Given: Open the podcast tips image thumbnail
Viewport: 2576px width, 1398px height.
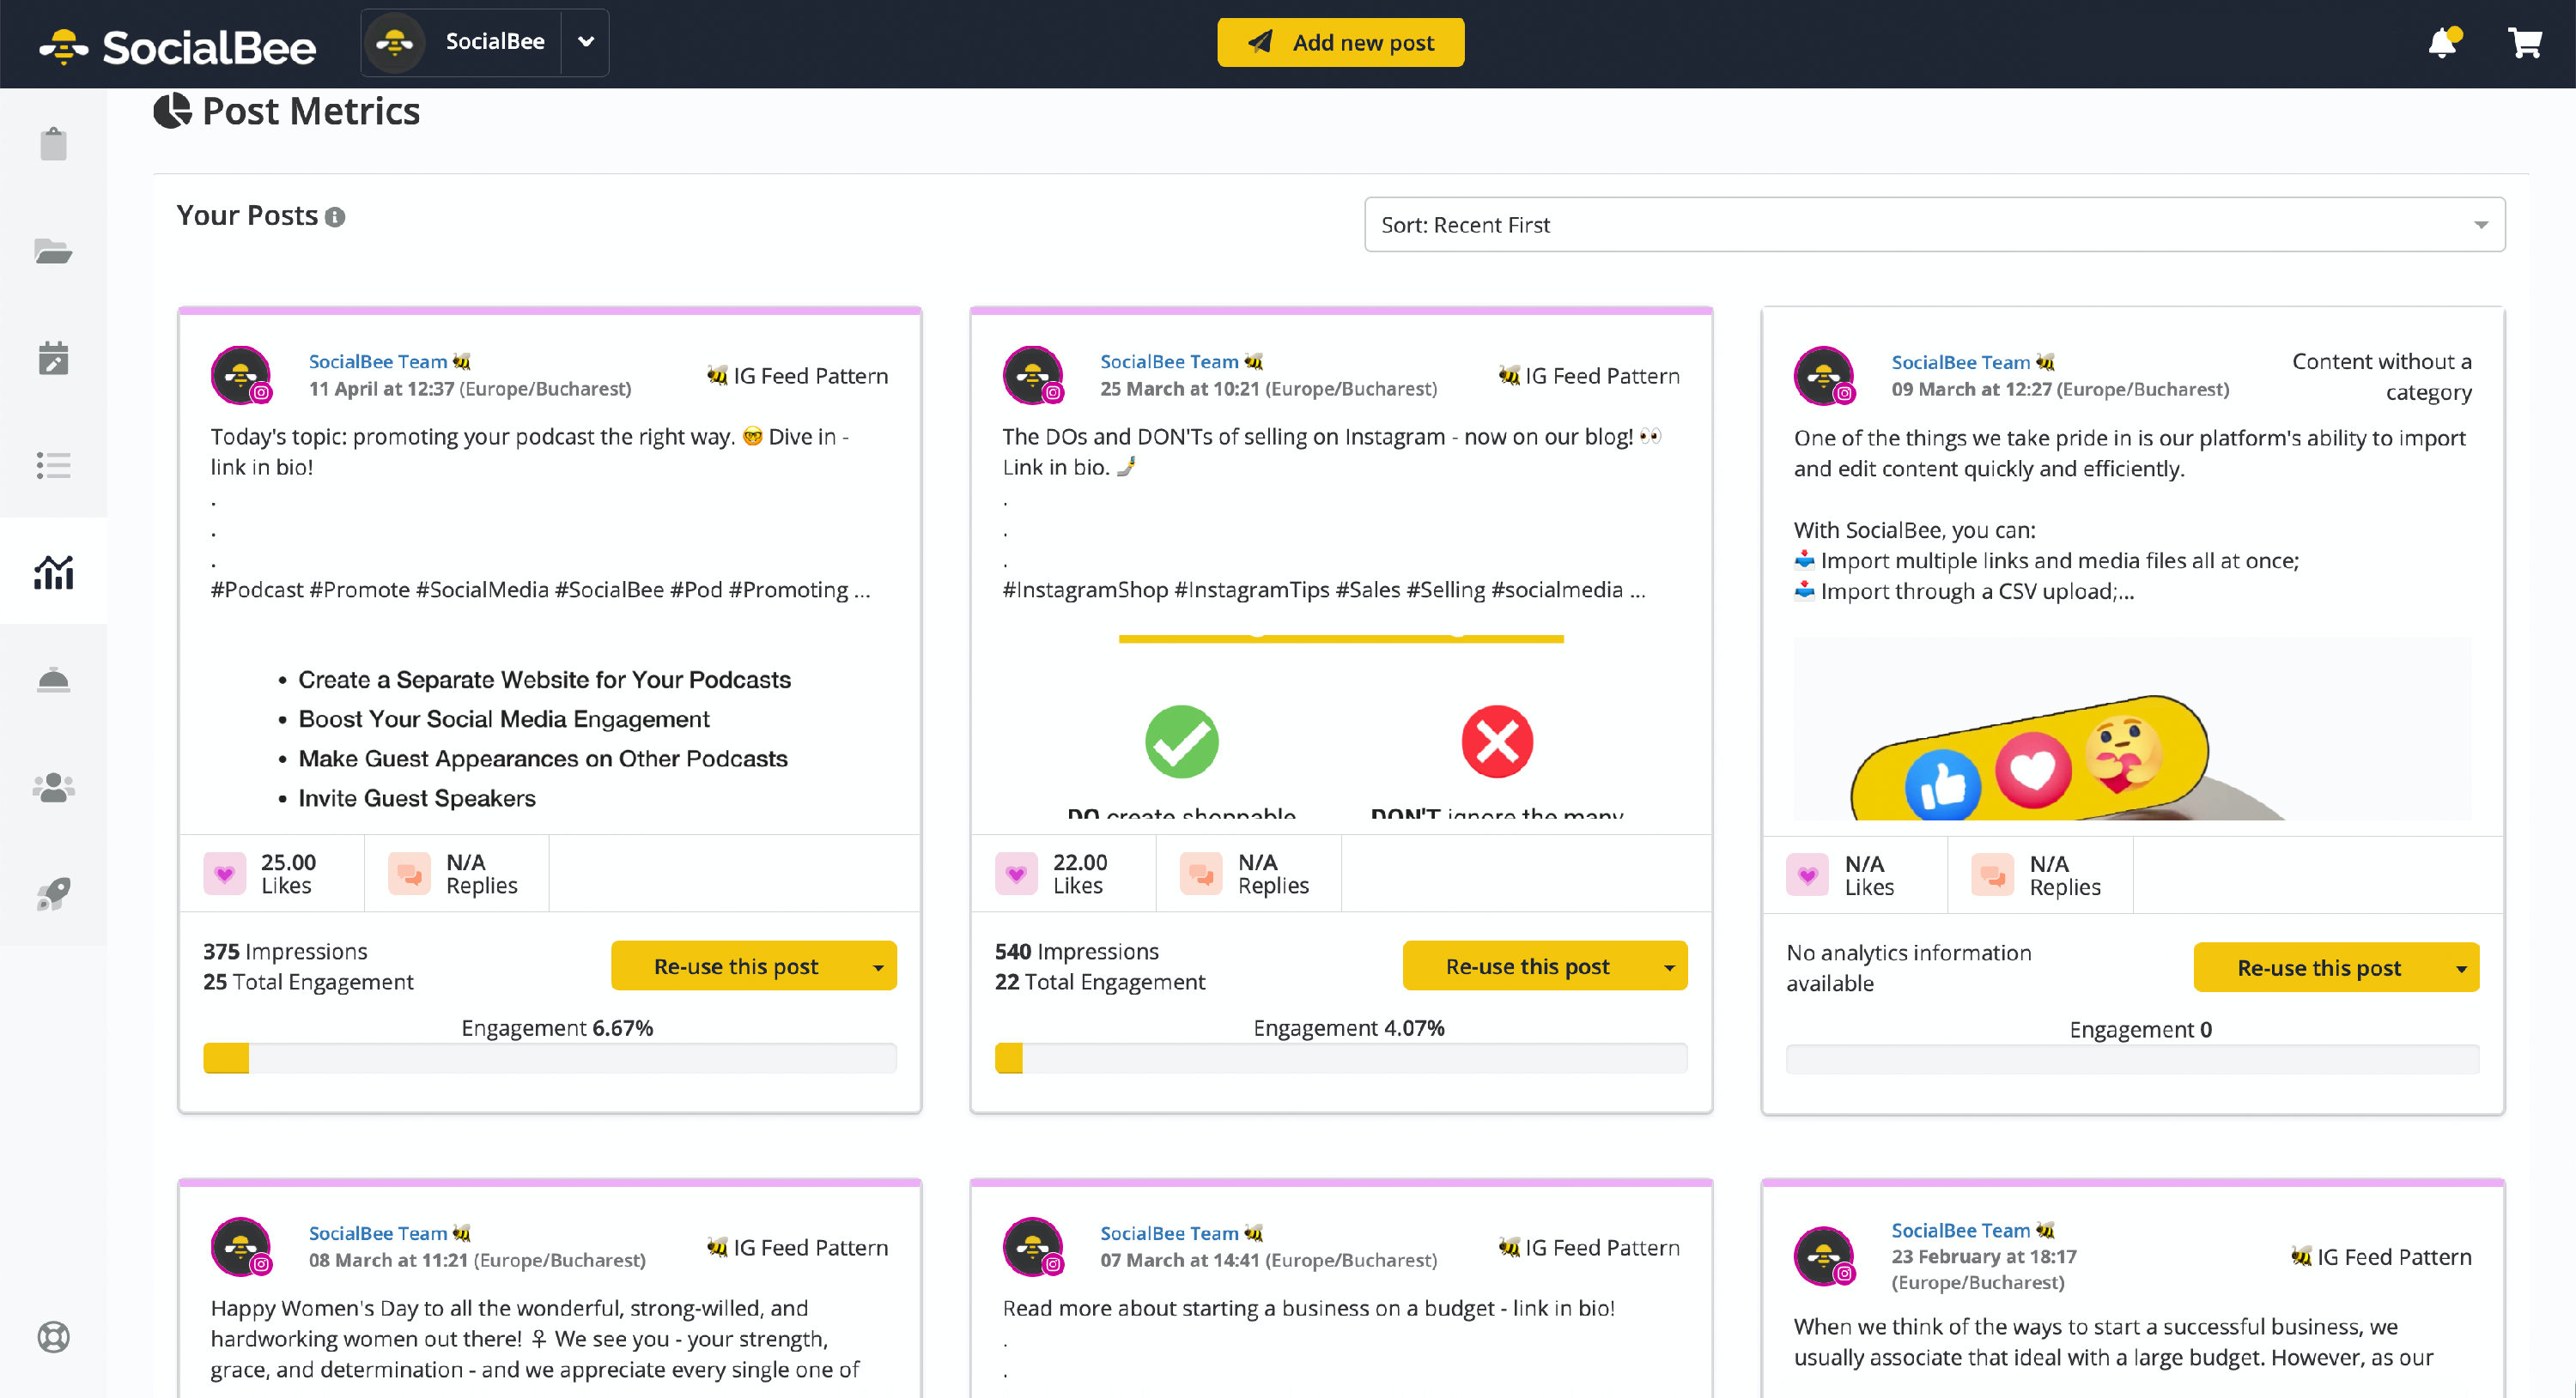Looking at the screenshot, I should (x=549, y=728).
